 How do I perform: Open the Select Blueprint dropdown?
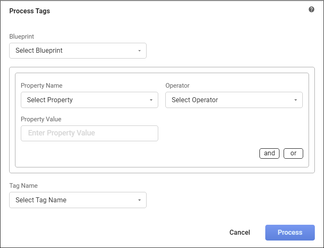[77, 51]
